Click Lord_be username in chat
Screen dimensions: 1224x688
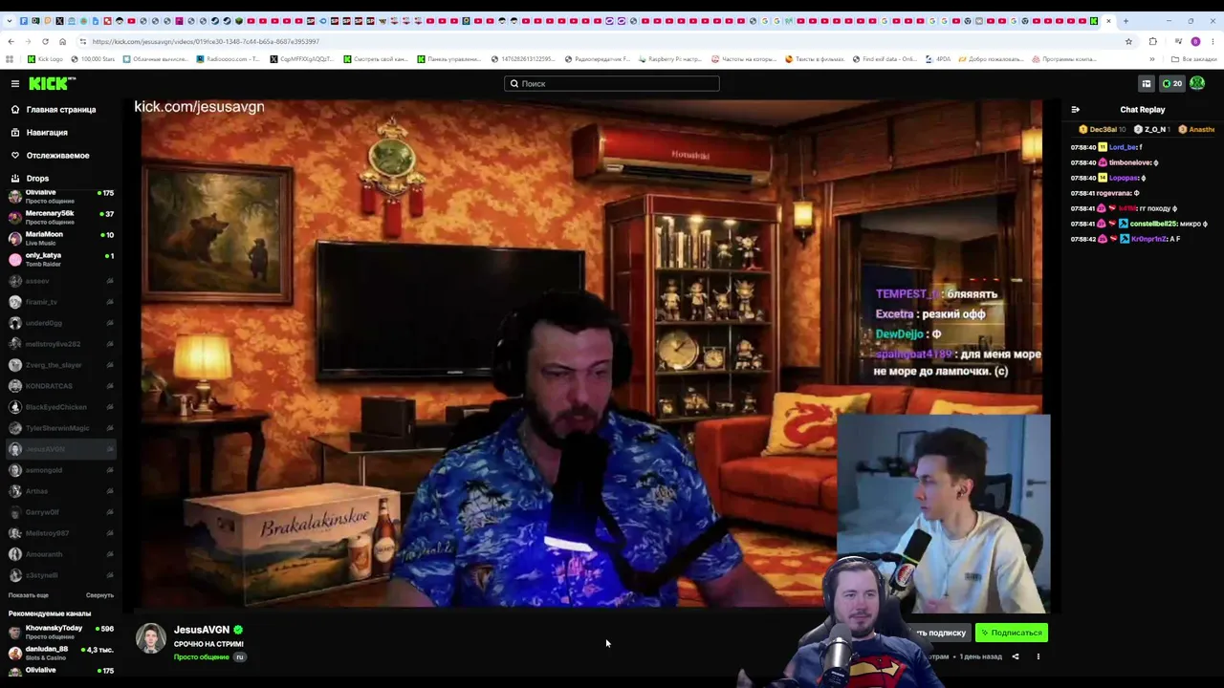1123,147
